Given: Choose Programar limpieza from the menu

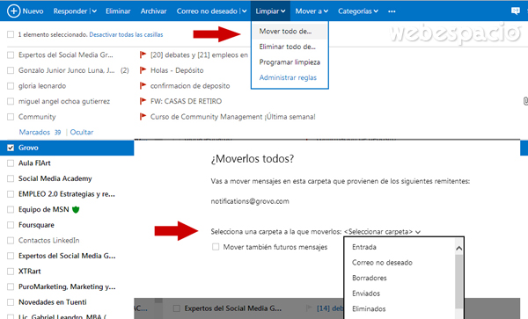Looking at the screenshot, I should pyautogui.click(x=290, y=62).
